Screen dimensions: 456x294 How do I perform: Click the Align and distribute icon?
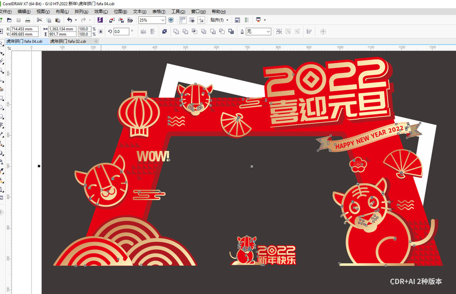click(x=309, y=31)
